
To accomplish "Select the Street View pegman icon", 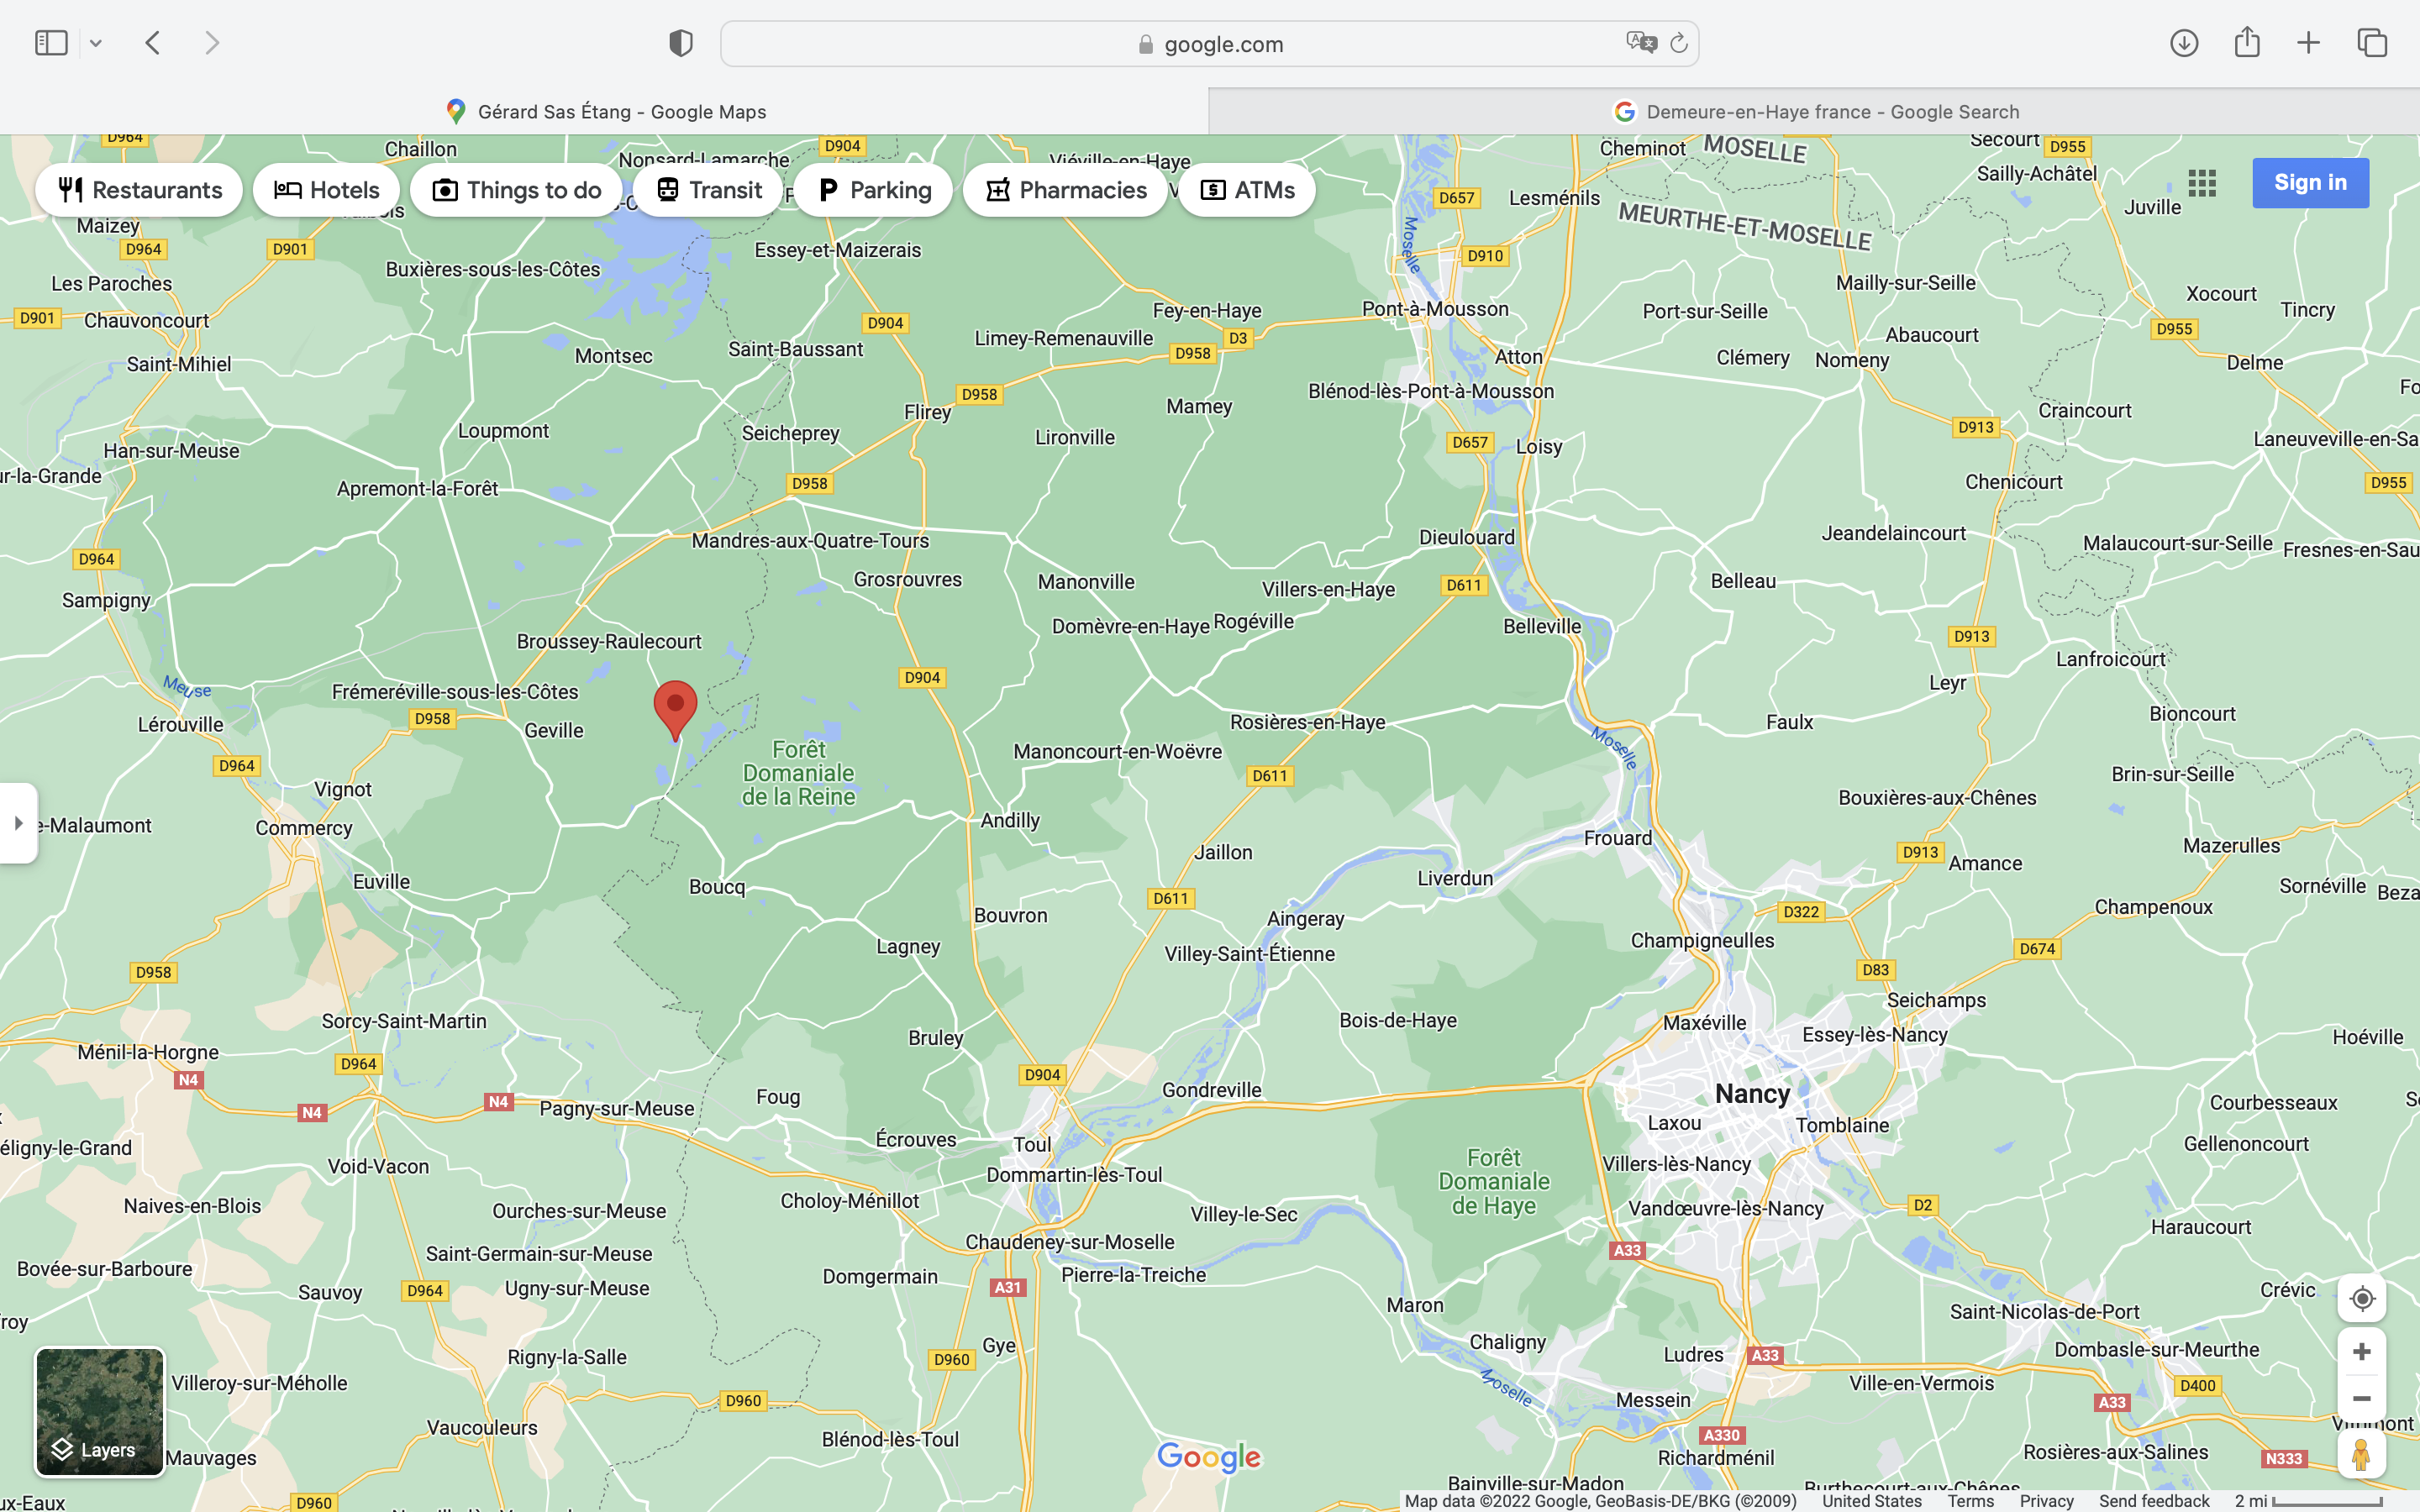I will coord(2361,1454).
